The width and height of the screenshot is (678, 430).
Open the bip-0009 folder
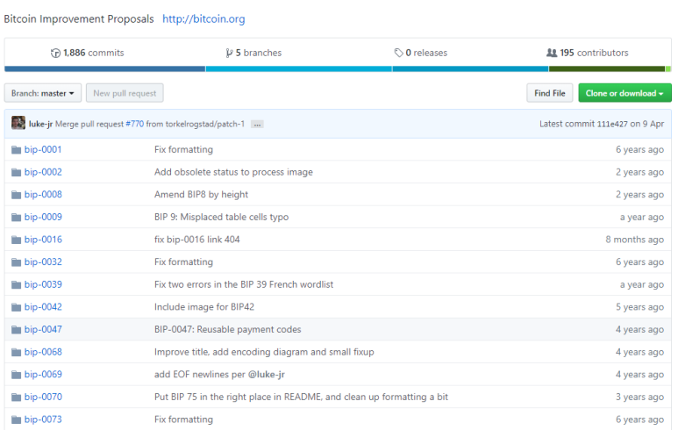tap(43, 217)
